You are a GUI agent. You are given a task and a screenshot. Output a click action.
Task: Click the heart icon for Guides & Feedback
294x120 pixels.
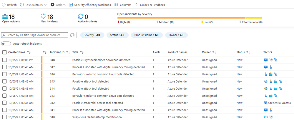(x=137, y=5)
